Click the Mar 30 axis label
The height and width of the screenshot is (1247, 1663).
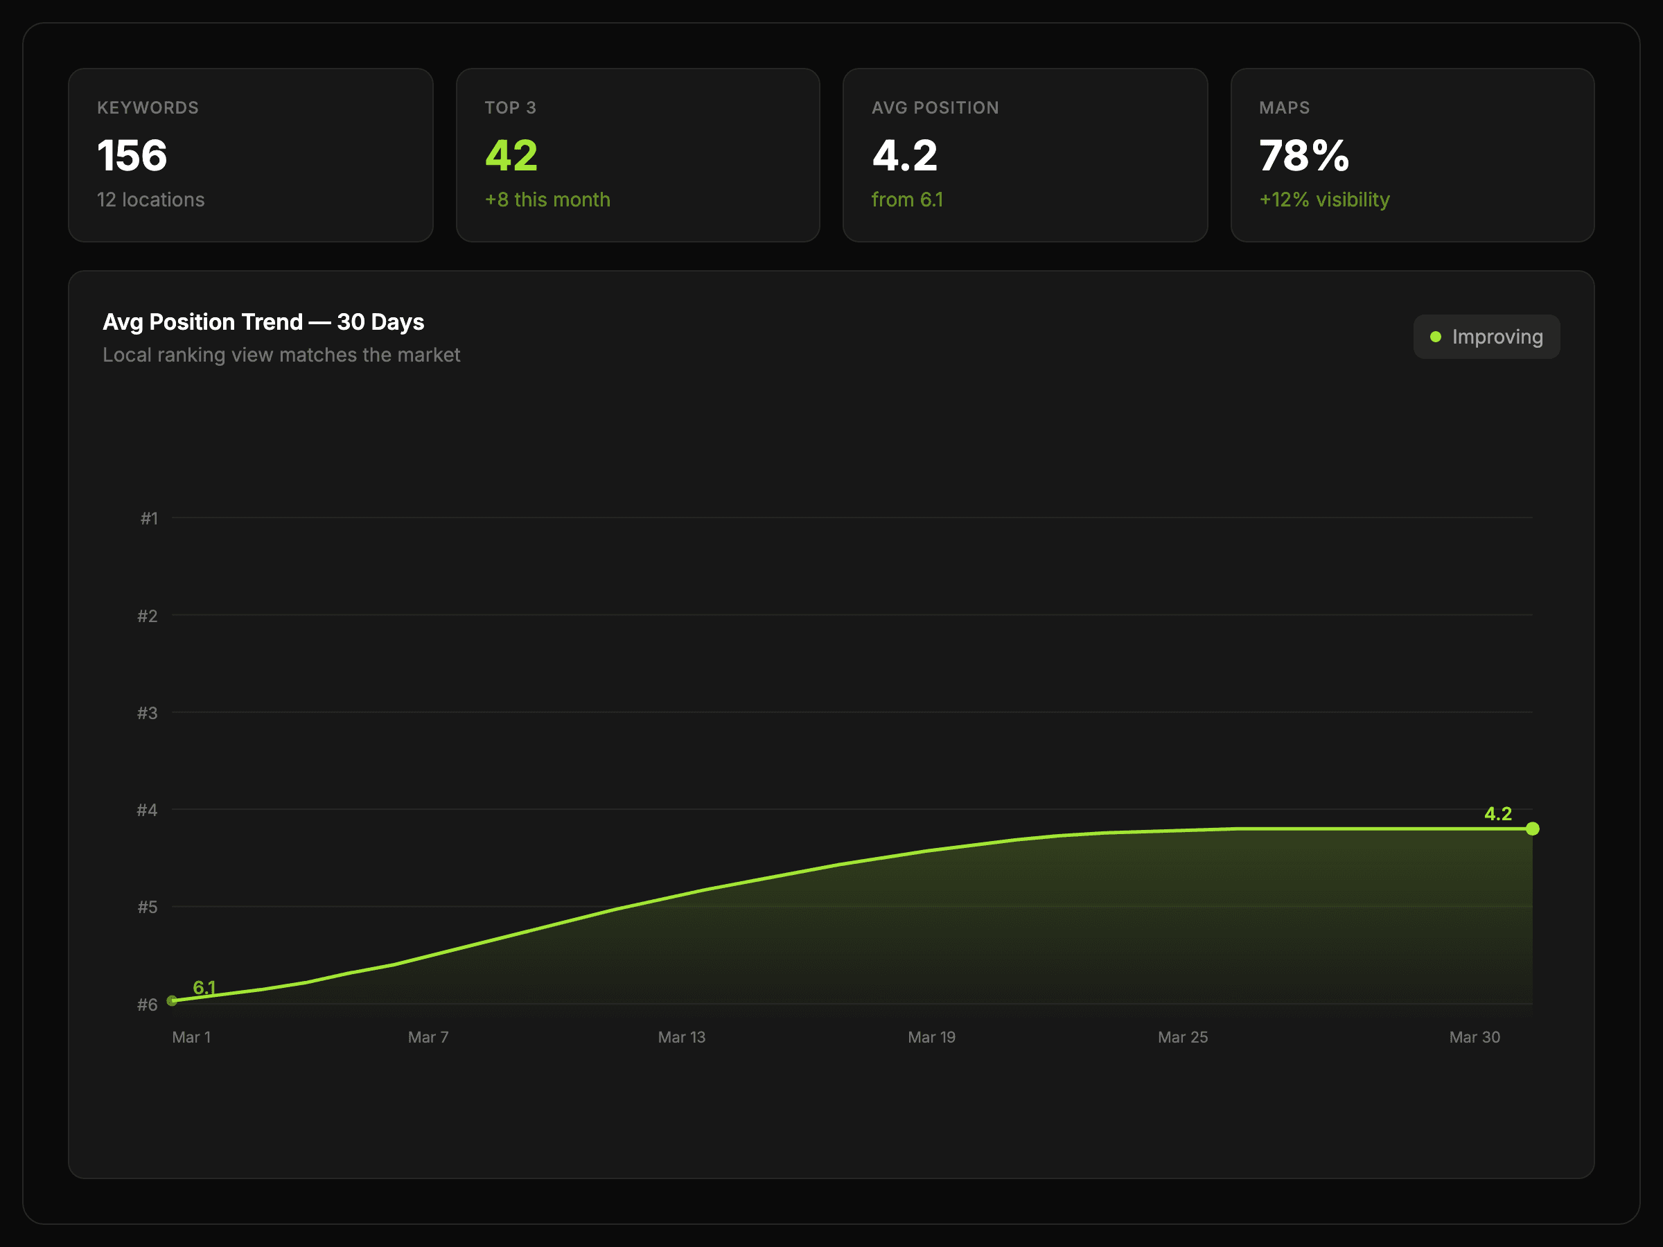pos(1475,1037)
